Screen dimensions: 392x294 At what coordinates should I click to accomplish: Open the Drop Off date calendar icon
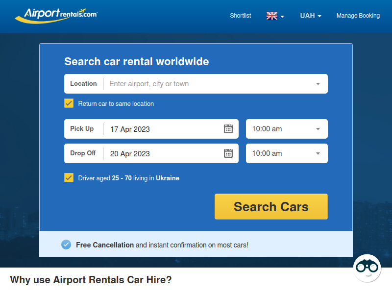click(x=228, y=153)
